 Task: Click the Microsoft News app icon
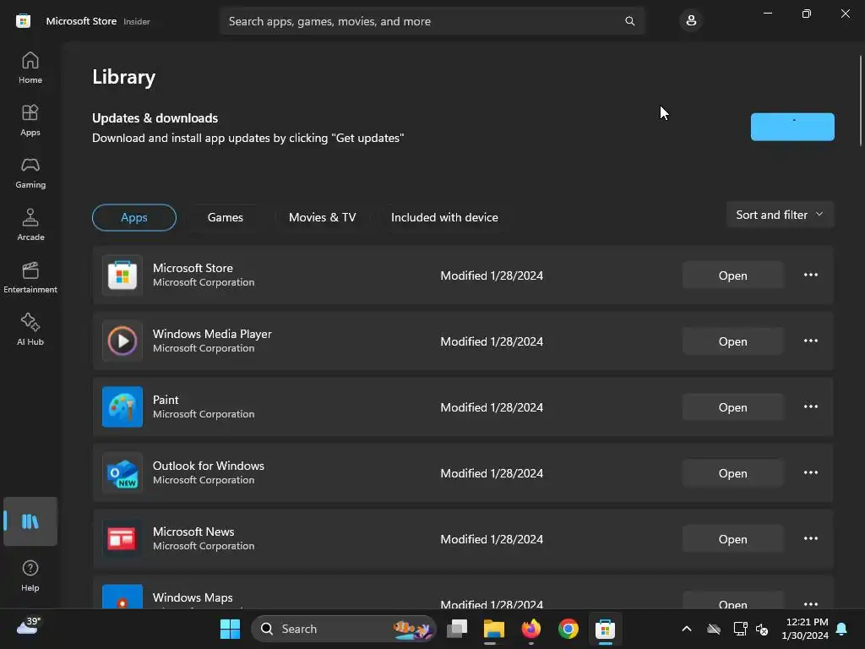pos(122,538)
